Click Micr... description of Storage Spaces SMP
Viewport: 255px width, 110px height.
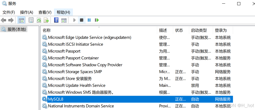click(x=165, y=72)
